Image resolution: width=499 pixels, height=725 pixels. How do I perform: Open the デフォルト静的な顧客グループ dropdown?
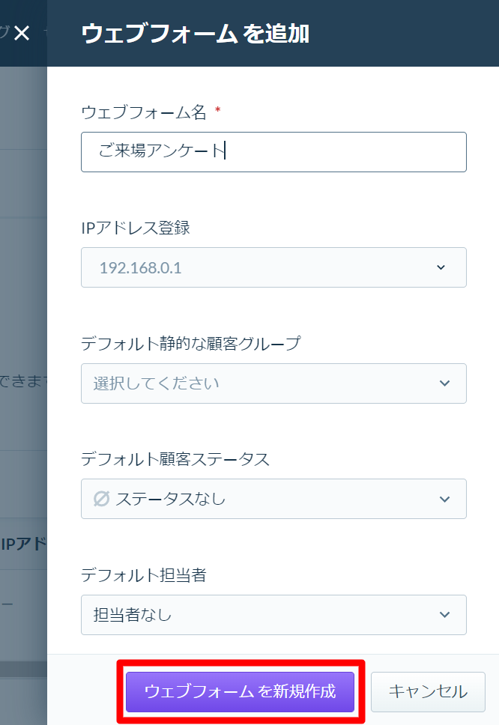point(273,383)
